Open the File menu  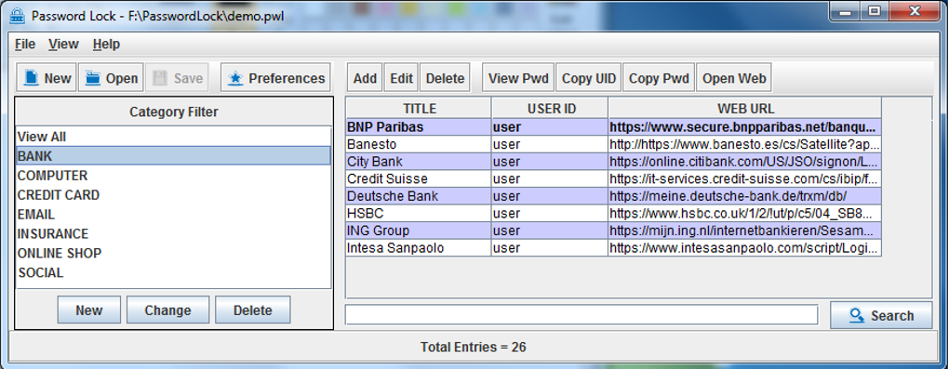[x=25, y=45]
